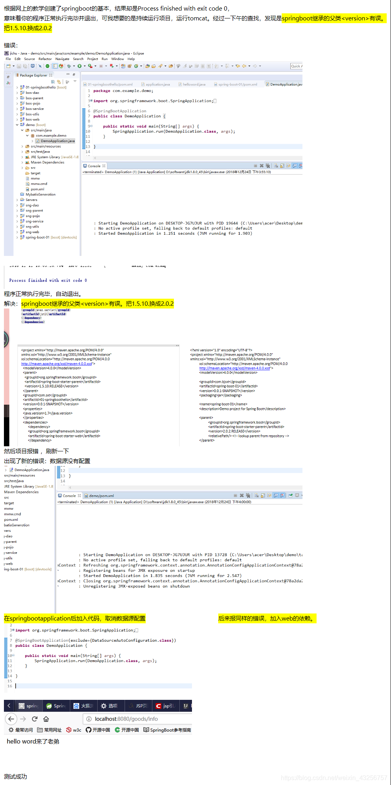The image size is (391, 785).
Task: Click Link with Editor icon in Package Explorer
Action: click(59, 82)
